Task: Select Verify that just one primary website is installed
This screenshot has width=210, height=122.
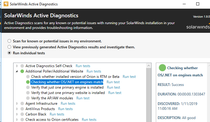Action: point(68,93)
